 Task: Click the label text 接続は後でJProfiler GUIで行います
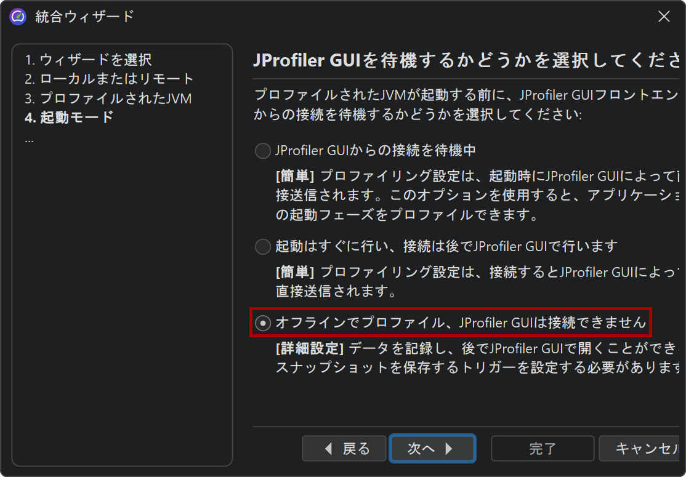click(x=510, y=247)
